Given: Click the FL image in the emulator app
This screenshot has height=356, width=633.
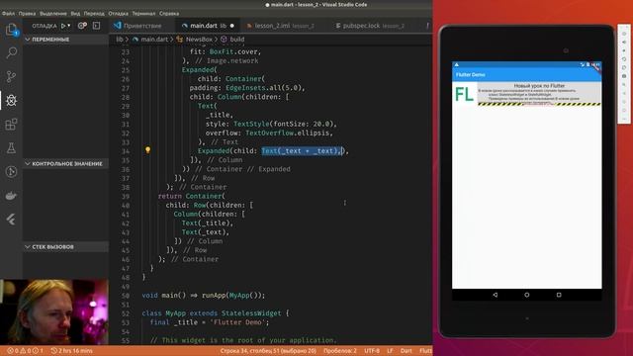Looking at the screenshot, I should [465, 94].
